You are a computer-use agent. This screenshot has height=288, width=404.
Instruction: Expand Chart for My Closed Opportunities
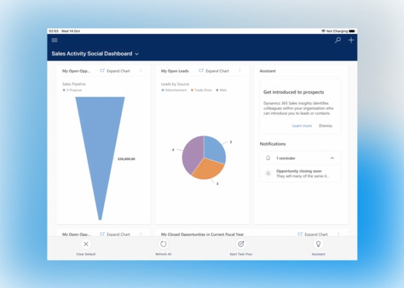(313, 234)
